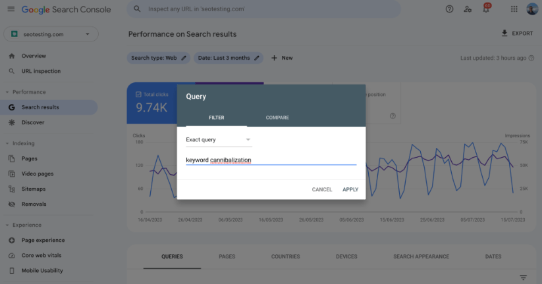
Task: Select the DEVICES table tab
Action: point(346,257)
